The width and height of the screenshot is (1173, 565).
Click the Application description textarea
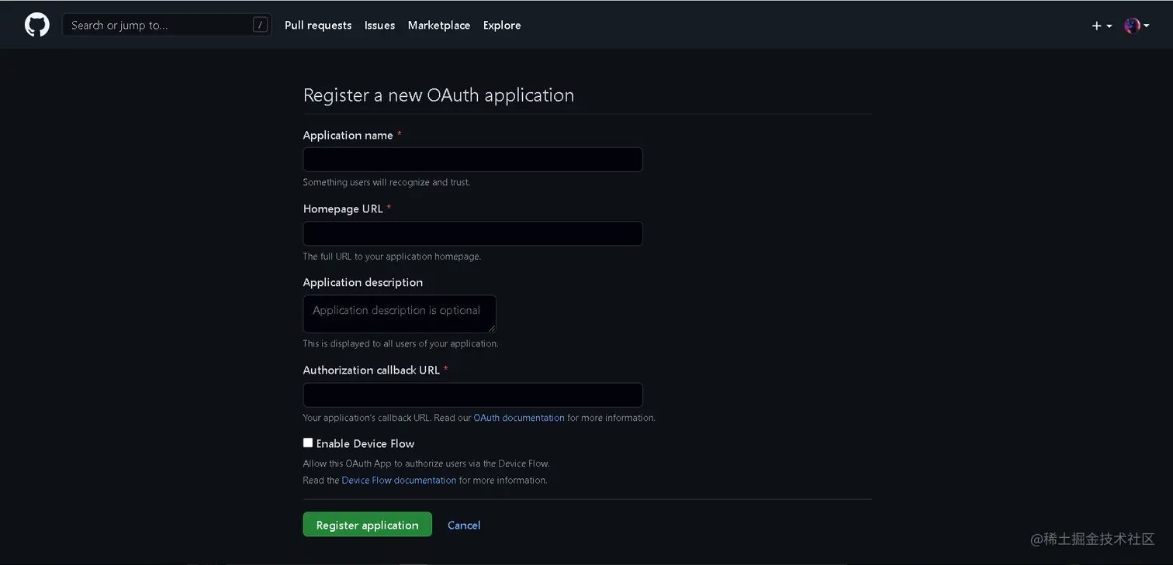[400, 314]
